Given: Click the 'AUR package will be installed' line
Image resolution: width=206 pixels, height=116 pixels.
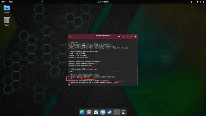Looking at the screenshot, I should click(83, 69).
